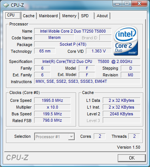The height and width of the screenshot is (167, 150).
Task: Close the CPU-Z window
Action: click(x=139, y=4)
